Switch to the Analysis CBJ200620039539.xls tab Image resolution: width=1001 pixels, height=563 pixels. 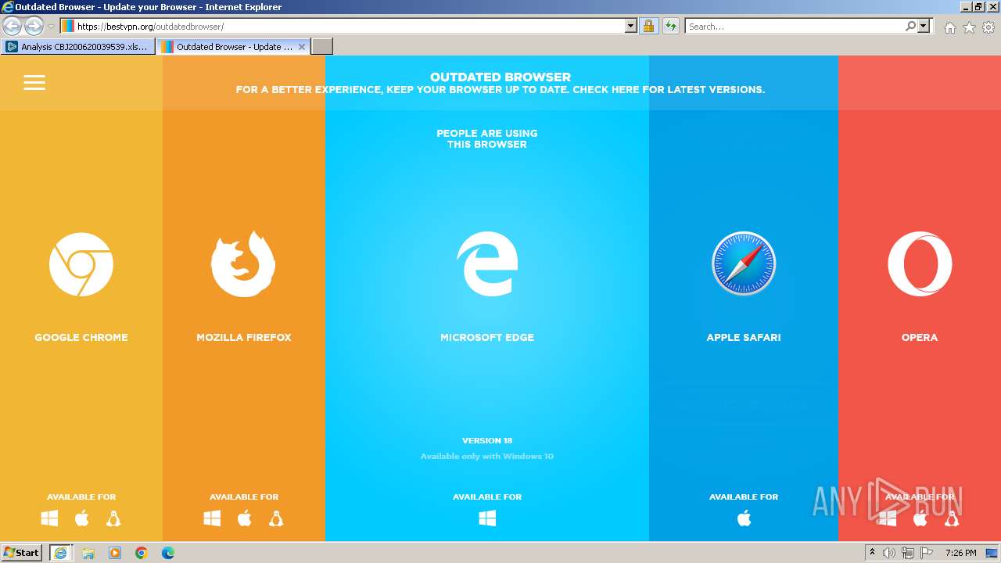click(x=77, y=47)
